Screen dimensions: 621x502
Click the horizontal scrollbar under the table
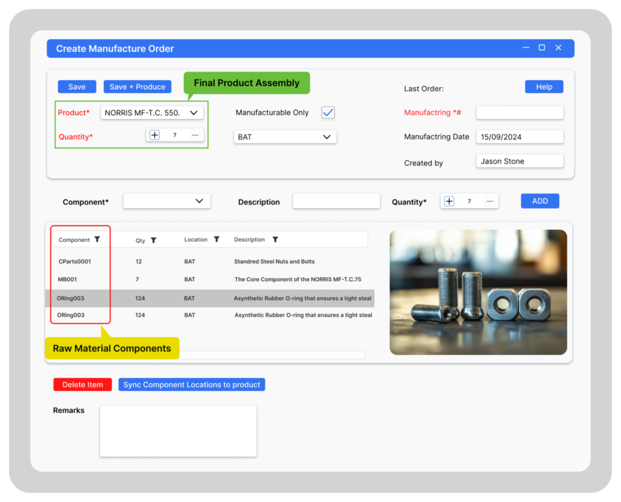coord(272,355)
